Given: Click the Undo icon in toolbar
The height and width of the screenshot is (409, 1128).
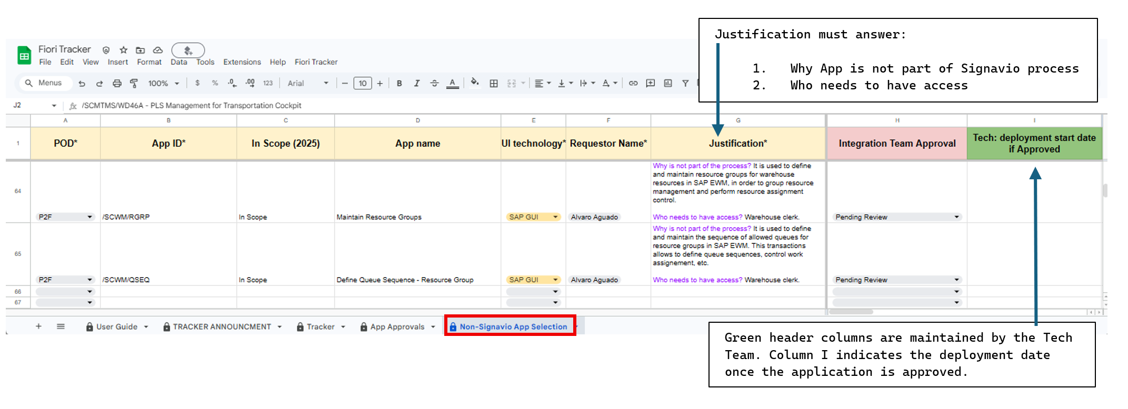Looking at the screenshot, I should pyautogui.click(x=82, y=83).
